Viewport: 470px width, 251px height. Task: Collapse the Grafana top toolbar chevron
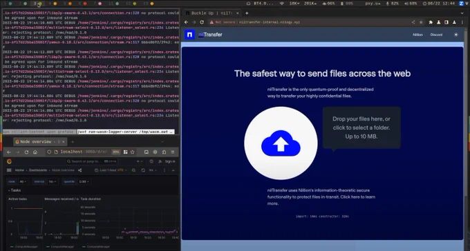click(173, 170)
